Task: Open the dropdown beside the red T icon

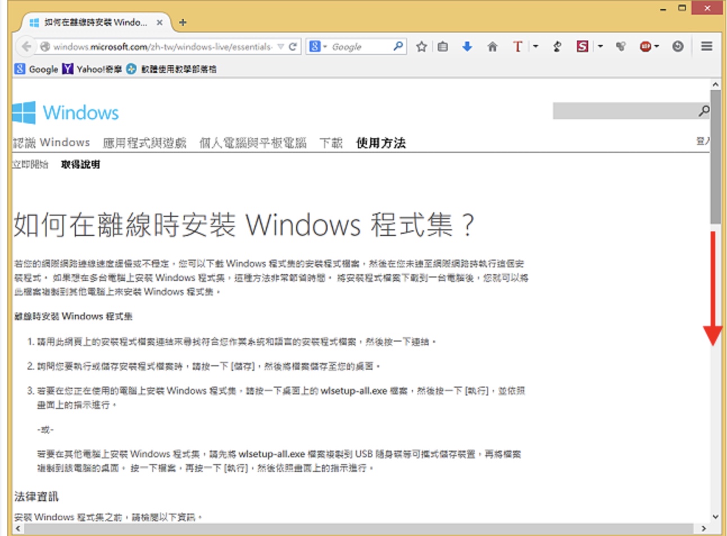Action: (535, 47)
